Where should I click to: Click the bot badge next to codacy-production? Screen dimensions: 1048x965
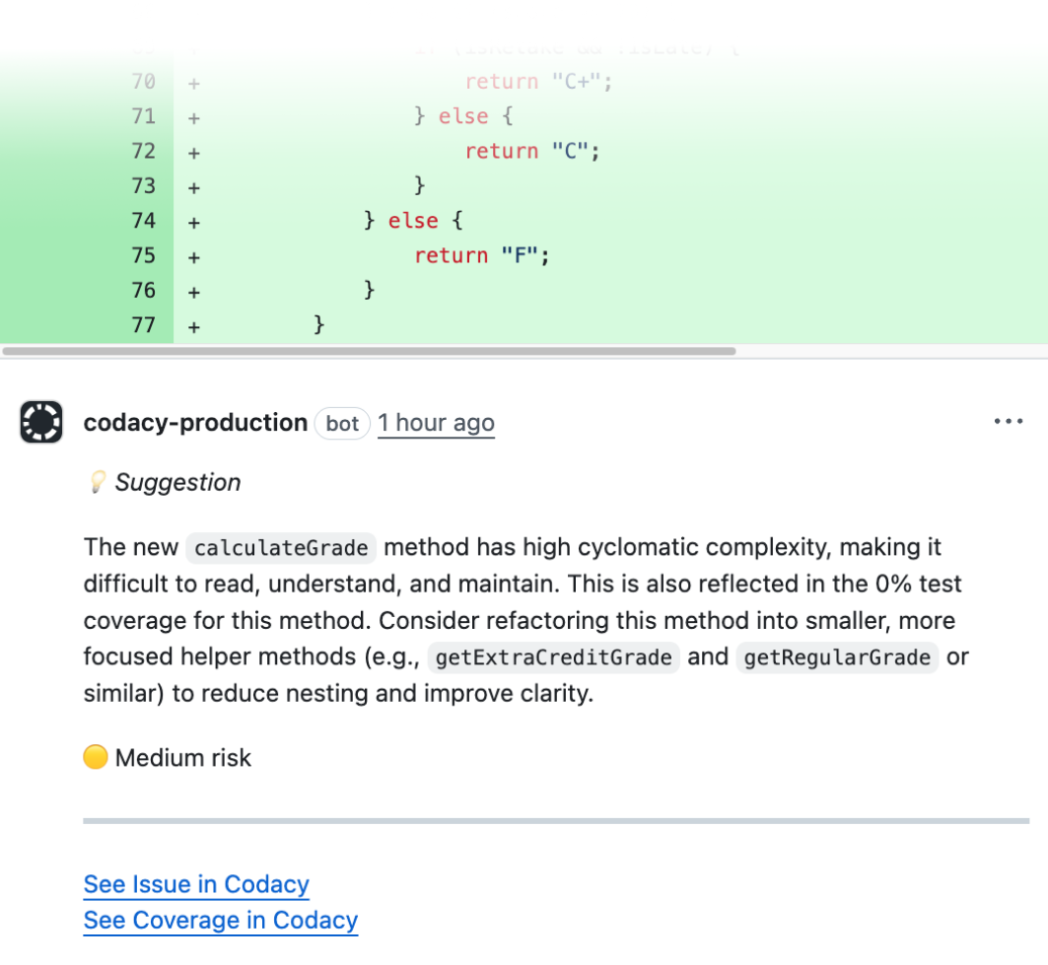tap(342, 423)
